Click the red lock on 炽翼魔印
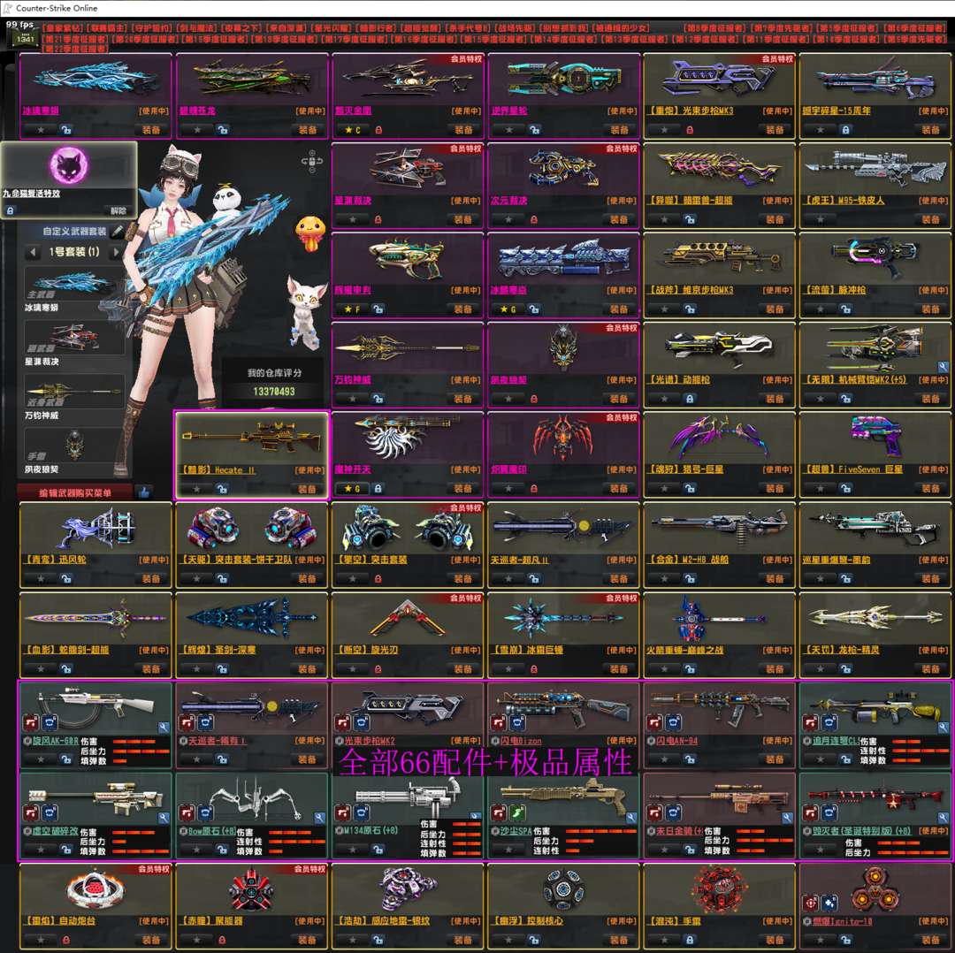Viewport: 955px width, 953px height. pos(533,488)
